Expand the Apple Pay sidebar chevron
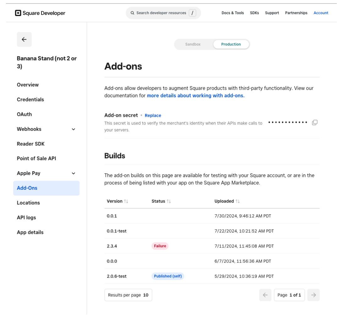The width and height of the screenshot is (345, 316). pos(74,173)
